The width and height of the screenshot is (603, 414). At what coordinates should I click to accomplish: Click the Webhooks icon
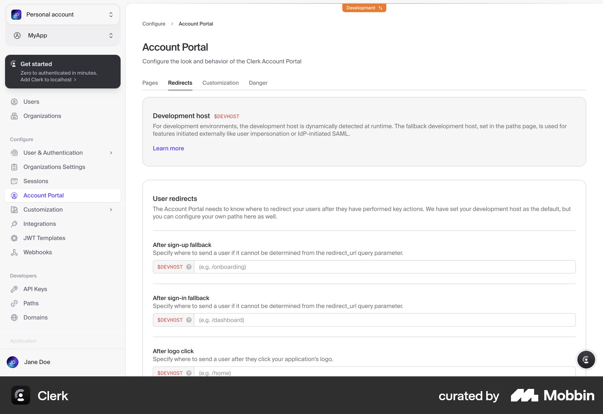[x=14, y=252]
